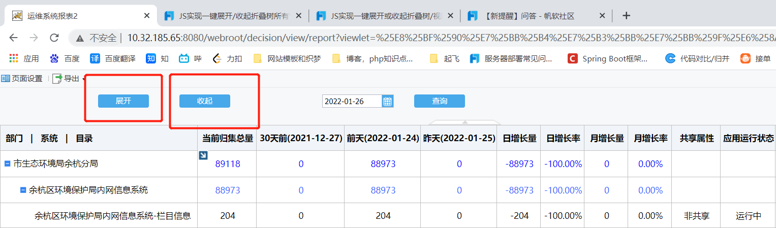
Task: Collapse the parameter pane arrow handle
Action: pos(465,122)
